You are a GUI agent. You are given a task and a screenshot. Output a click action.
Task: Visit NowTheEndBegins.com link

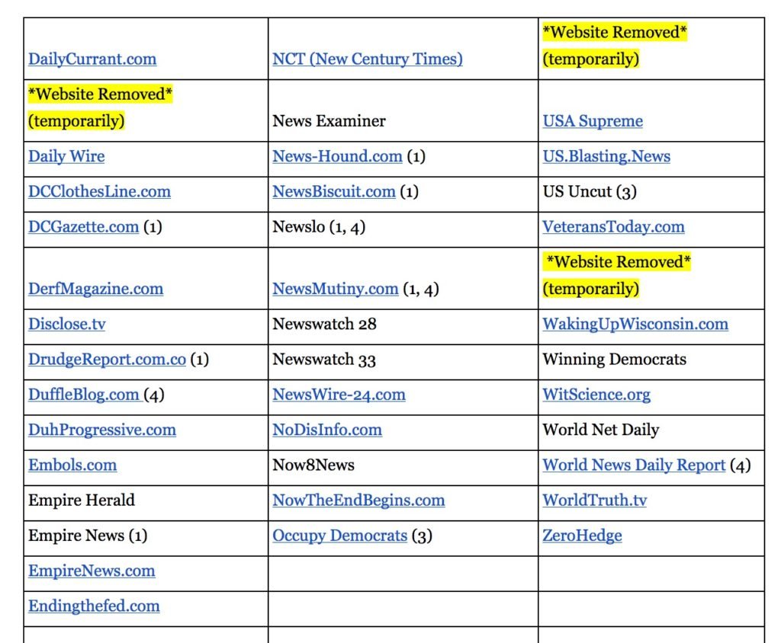click(x=358, y=501)
